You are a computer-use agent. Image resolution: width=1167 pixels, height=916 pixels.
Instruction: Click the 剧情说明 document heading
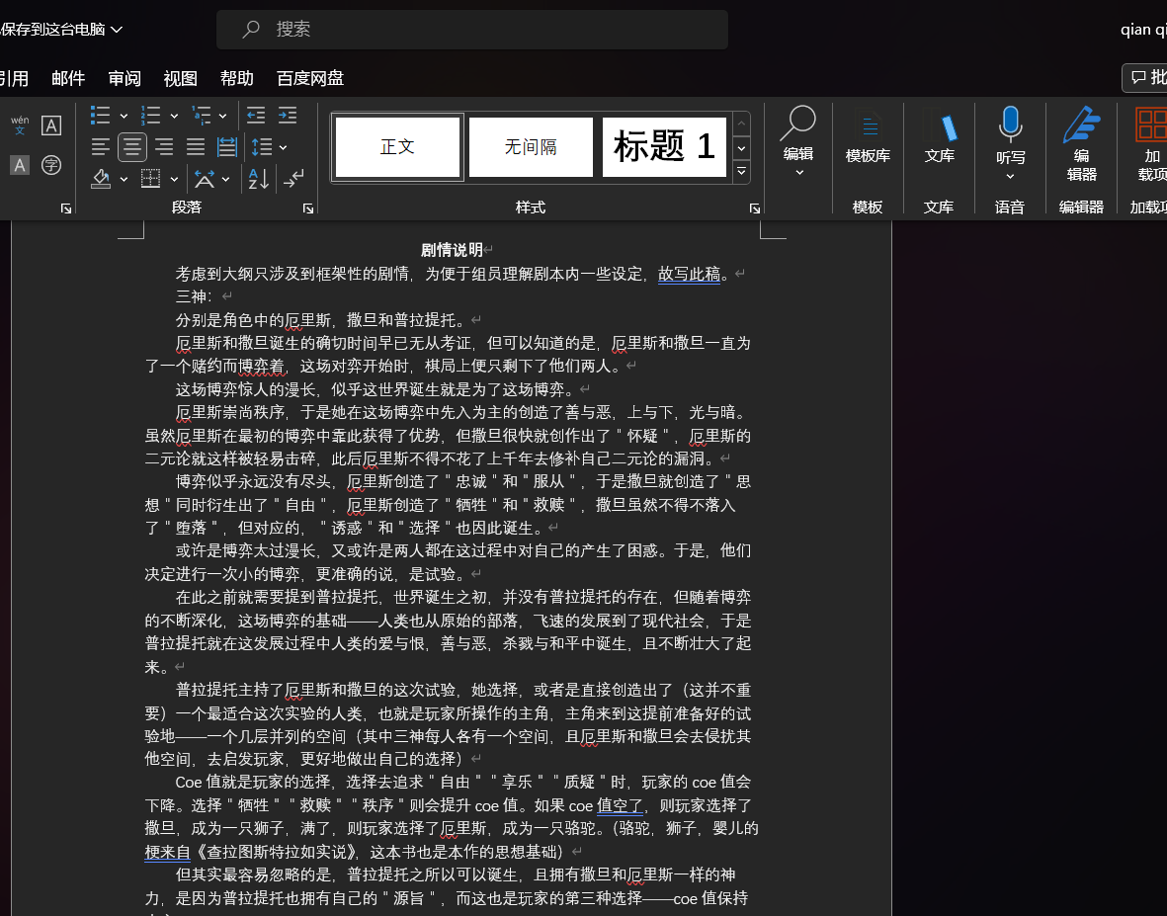(452, 250)
